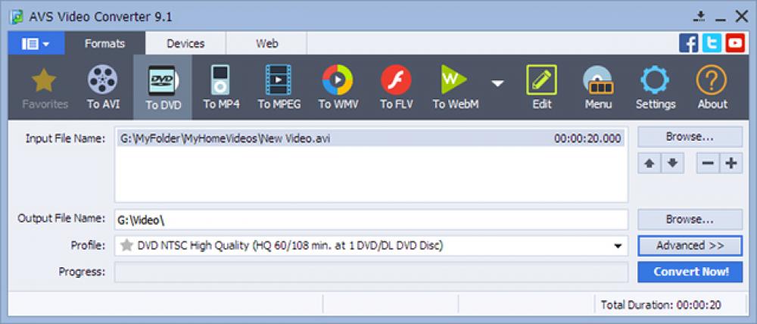Open the Settings gear
The height and width of the screenshot is (324, 757).
tap(655, 87)
